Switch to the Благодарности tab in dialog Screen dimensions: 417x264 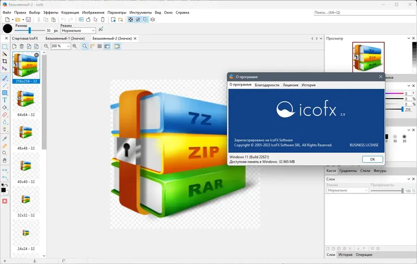point(267,85)
